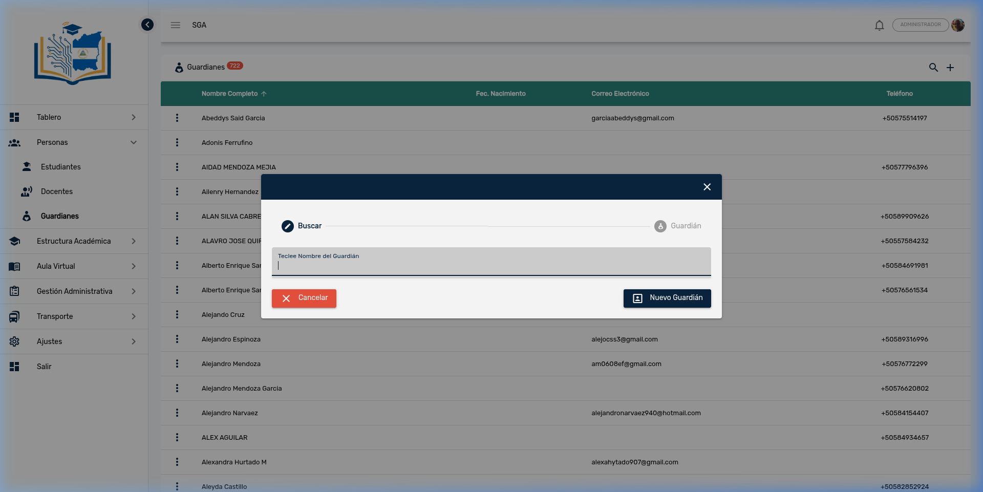Click the plus icon to add guardian
The width and height of the screenshot is (983, 492).
(950, 68)
